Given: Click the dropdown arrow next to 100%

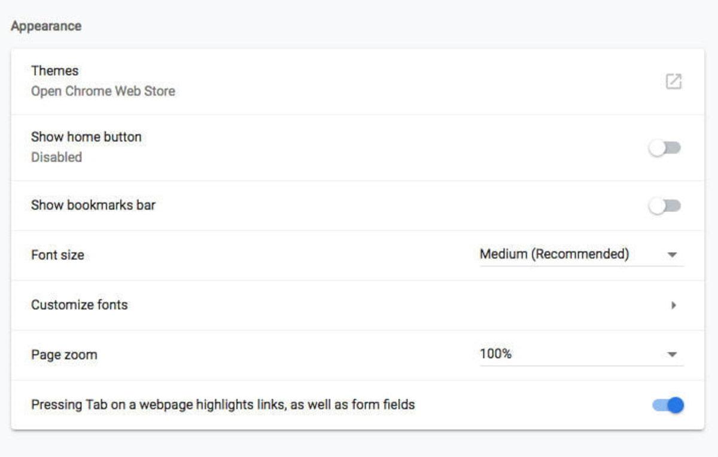Looking at the screenshot, I should point(671,354).
